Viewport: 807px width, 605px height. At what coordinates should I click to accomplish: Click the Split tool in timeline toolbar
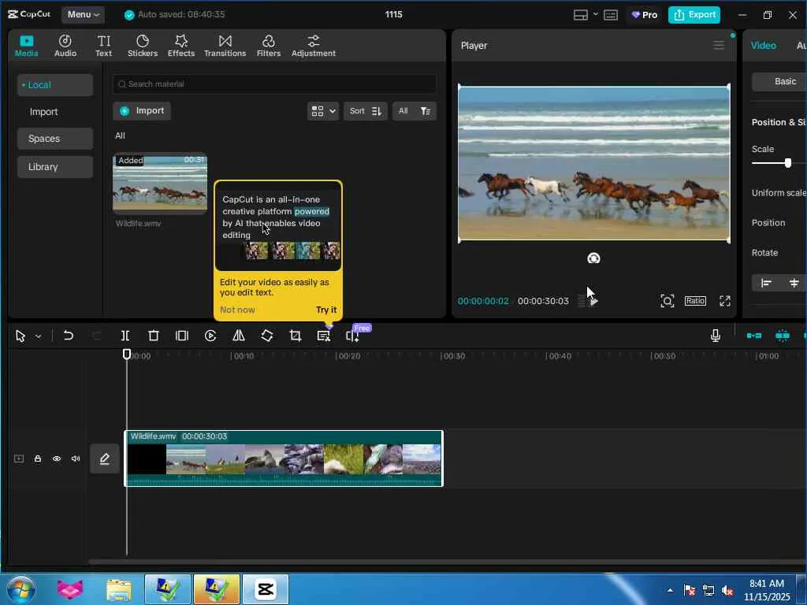(x=125, y=336)
